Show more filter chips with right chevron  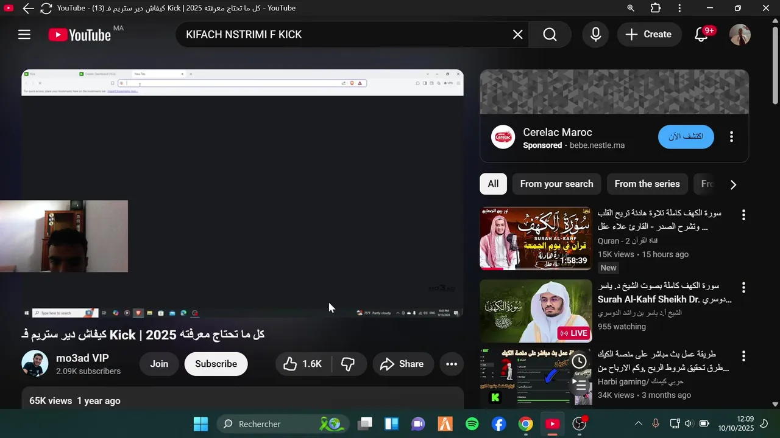(733, 184)
